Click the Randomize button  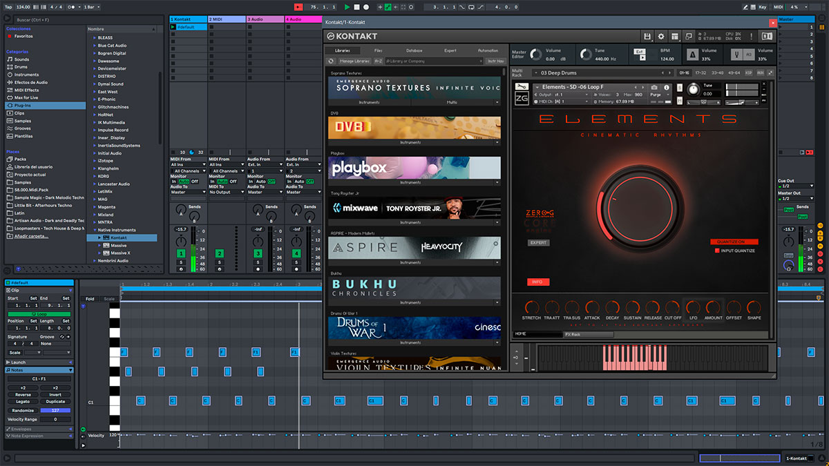click(23, 410)
